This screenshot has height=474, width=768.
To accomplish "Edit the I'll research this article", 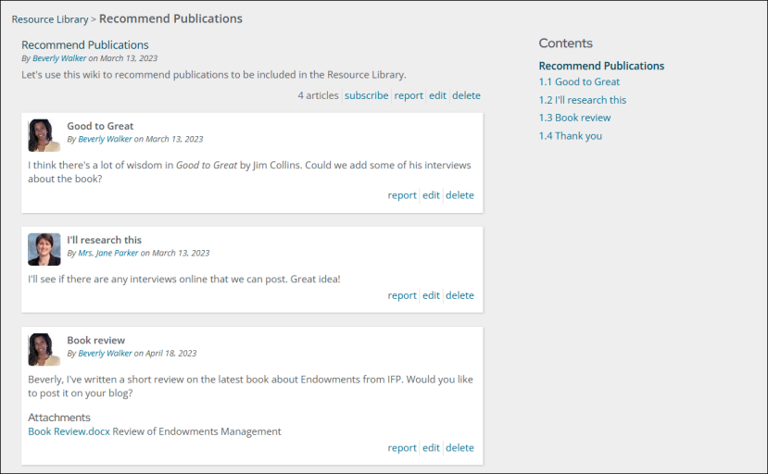I will click(x=431, y=295).
